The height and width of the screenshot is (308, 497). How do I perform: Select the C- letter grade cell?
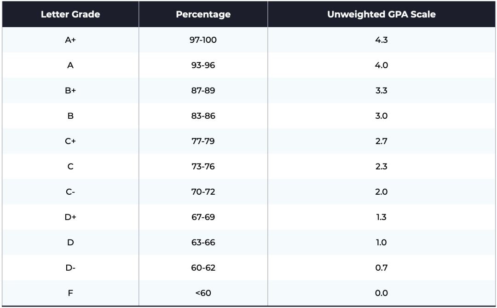[x=70, y=192]
